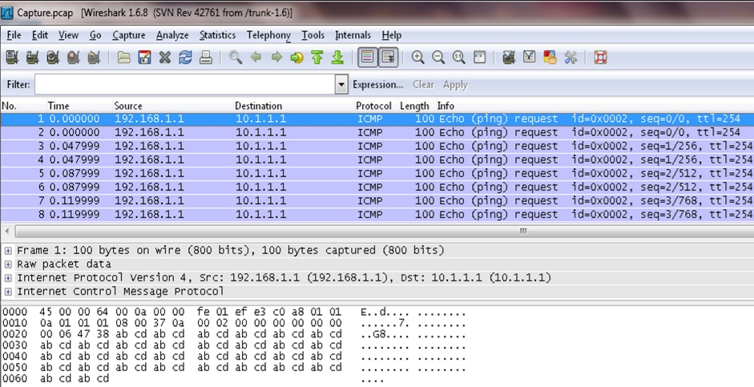Viewport: 754px width, 387px height.
Task: Start a new live capture icon
Action: [53, 58]
